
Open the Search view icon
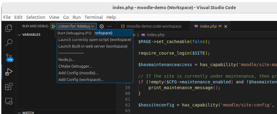(x=9, y=43)
